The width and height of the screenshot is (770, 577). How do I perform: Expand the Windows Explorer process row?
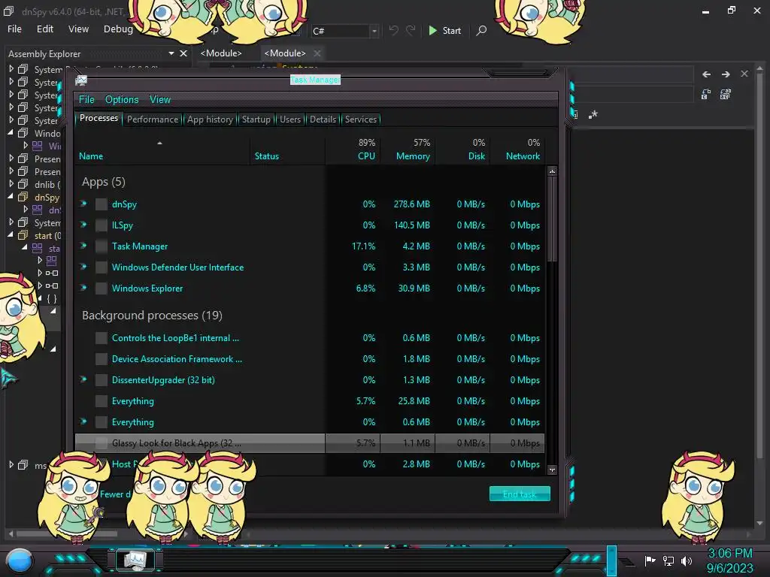pyautogui.click(x=84, y=288)
